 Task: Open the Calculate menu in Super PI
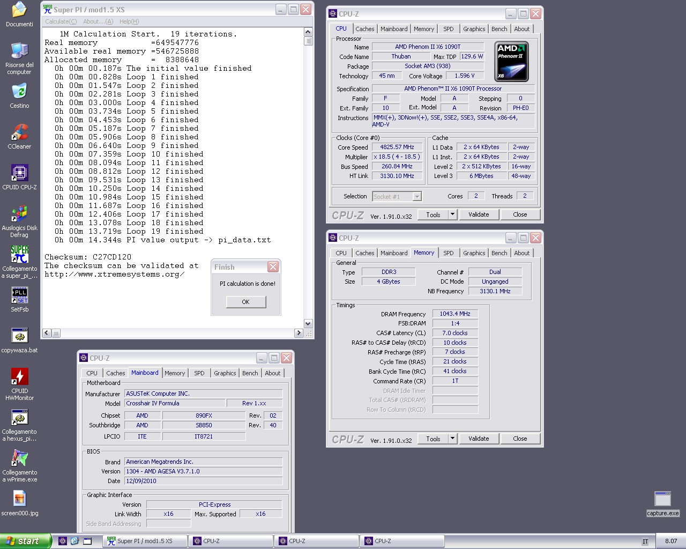[61, 21]
